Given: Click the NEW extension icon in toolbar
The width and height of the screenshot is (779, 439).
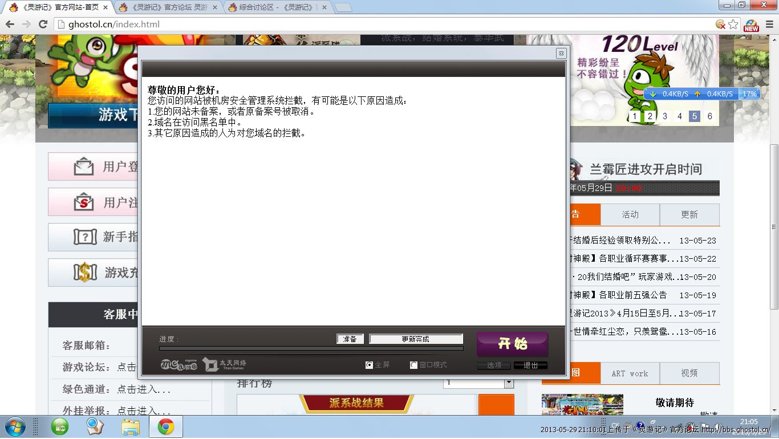Looking at the screenshot, I should 751,25.
